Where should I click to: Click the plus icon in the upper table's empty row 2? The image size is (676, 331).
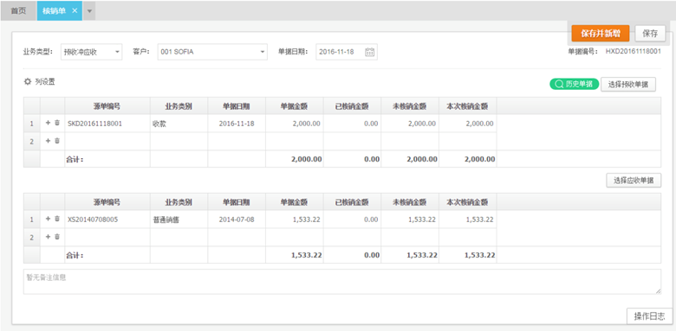coord(49,141)
